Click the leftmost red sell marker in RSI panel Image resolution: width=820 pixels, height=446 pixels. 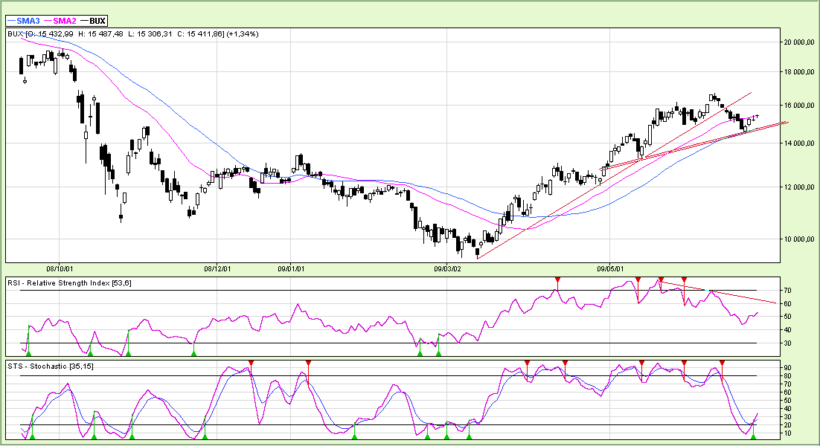point(557,280)
